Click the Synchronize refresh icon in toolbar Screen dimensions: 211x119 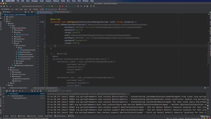[7, 6]
